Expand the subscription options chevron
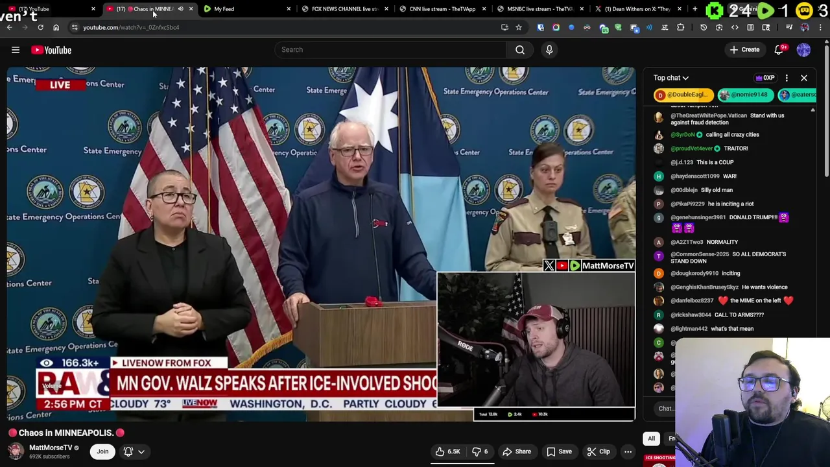 (x=141, y=451)
